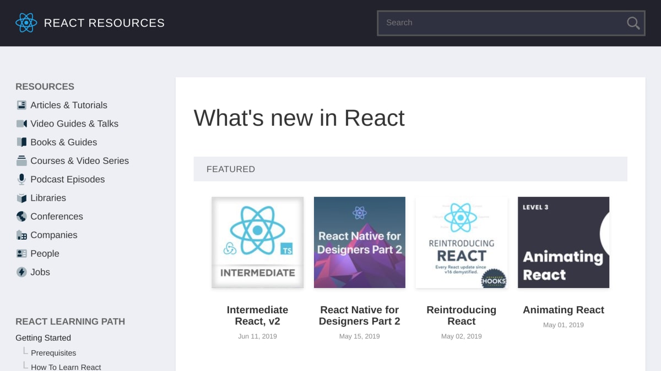Open the Intermediate React thumbnail image
This screenshot has height=371, width=661.
point(258,242)
